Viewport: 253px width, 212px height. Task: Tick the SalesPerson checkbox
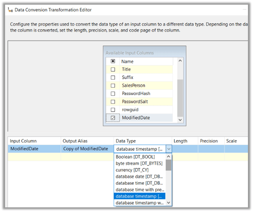coord(113,86)
